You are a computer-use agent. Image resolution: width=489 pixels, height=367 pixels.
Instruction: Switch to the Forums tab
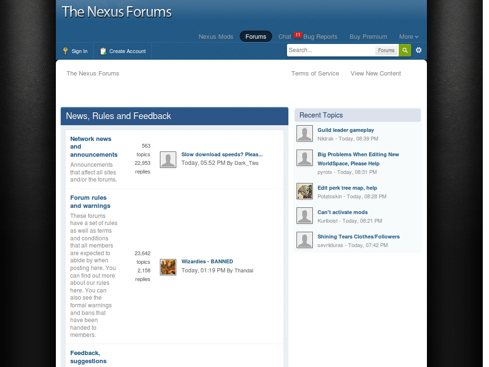tap(255, 36)
